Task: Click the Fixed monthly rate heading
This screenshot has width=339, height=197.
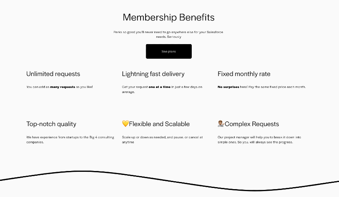Action: [x=244, y=74]
